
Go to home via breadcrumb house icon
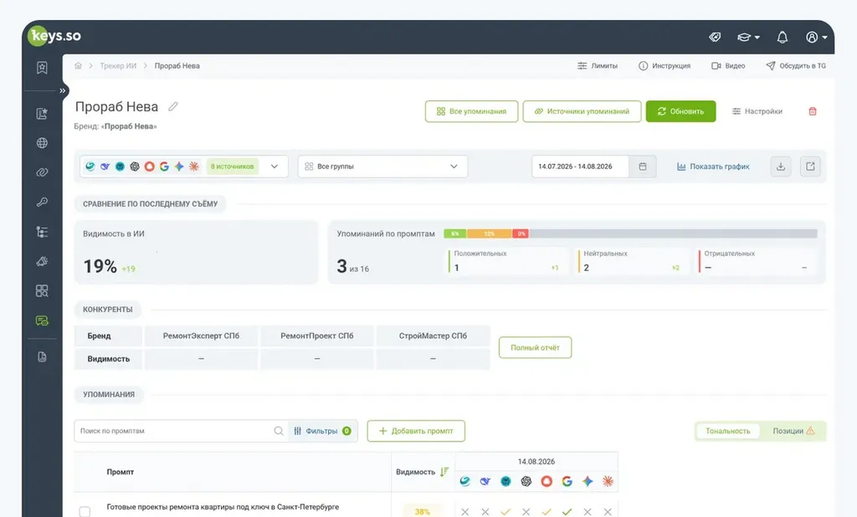(78, 65)
